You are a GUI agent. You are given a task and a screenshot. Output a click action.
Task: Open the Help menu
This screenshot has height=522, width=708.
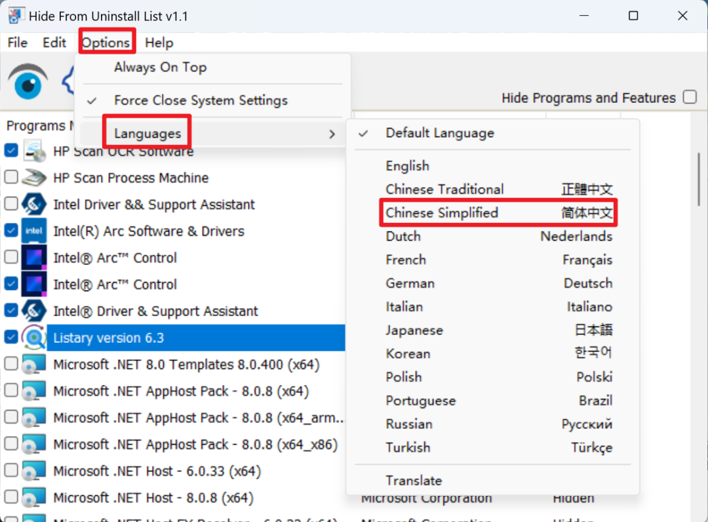point(159,43)
